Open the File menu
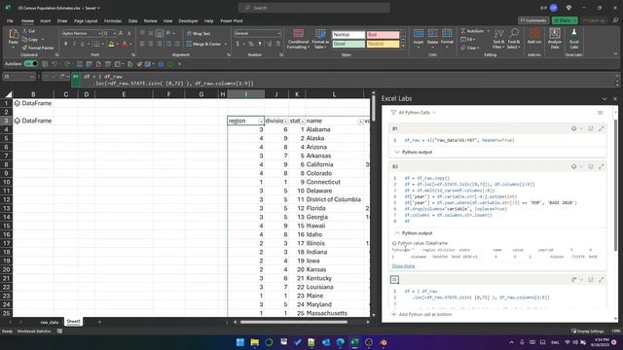623x350 pixels. pos(10,20)
